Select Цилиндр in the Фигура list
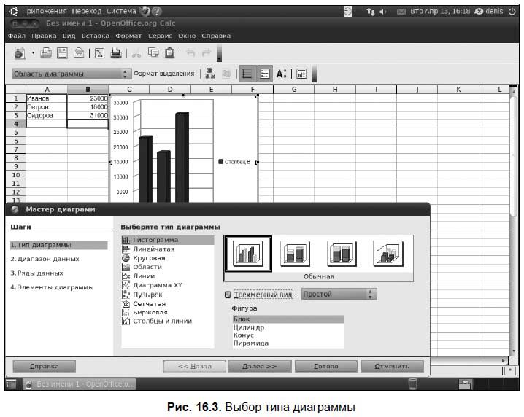This screenshot has width=524, height=417. pos(249,327)
